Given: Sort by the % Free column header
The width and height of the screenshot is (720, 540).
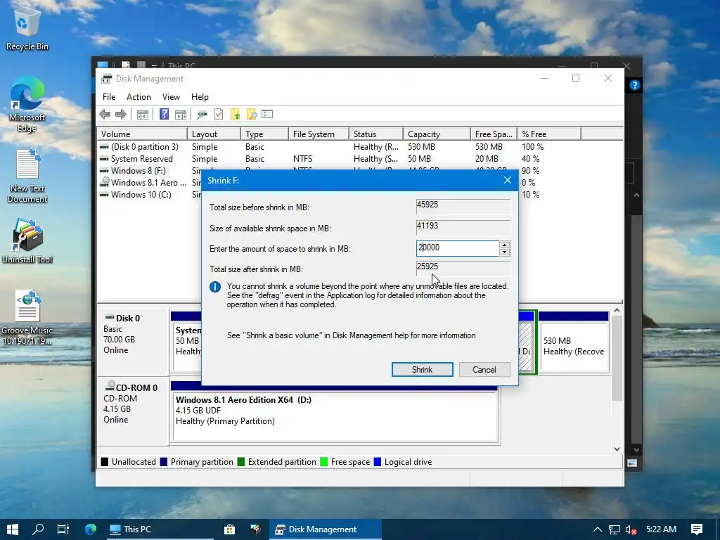Looking at the screenshot, I should [548, 134].
